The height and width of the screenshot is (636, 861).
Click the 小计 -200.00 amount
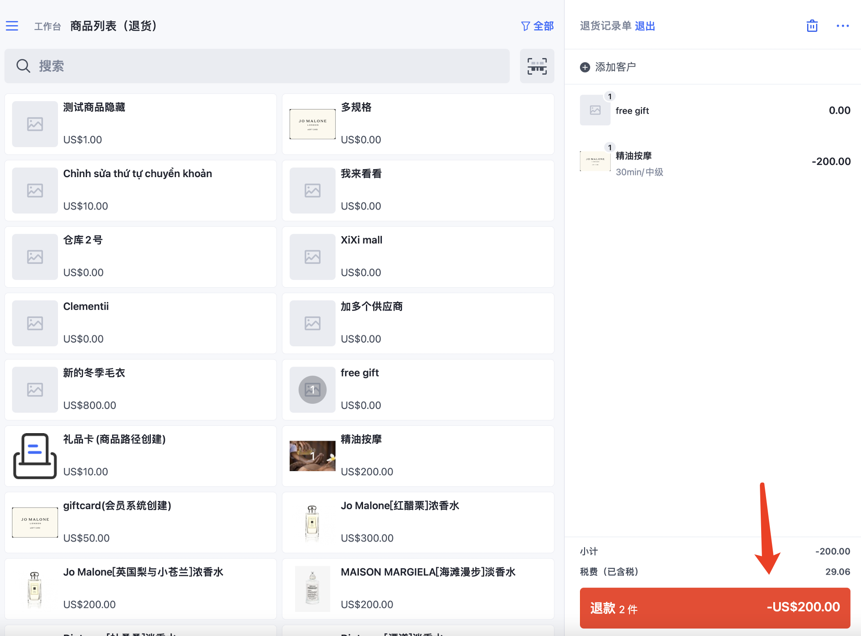[x=832, y=551]
